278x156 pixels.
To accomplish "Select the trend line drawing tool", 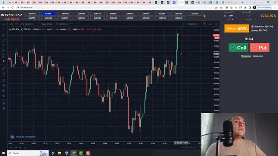I will pos(4,30).
